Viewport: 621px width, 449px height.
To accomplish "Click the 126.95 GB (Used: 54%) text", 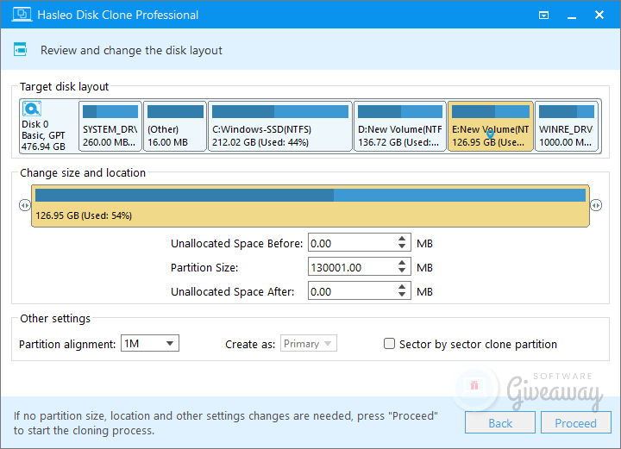I will [x=84, y=215].
